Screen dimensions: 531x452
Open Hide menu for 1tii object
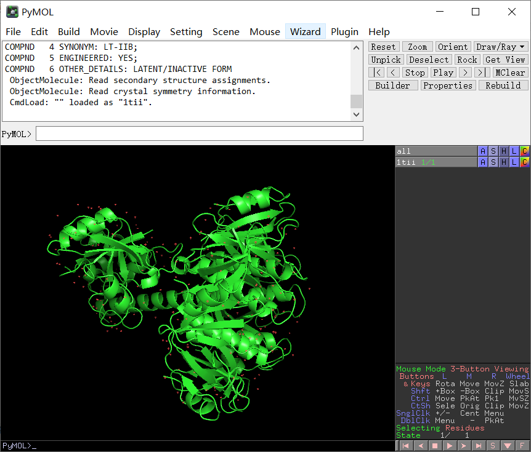[504, 162]
